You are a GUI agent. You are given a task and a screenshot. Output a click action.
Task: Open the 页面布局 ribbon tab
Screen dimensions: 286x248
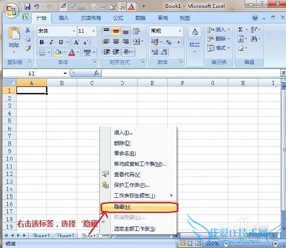[x=91, y=18]
